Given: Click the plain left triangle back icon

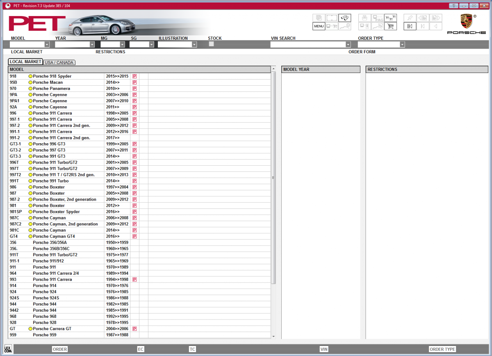Looking at the screenshot, I should (435, 26).
